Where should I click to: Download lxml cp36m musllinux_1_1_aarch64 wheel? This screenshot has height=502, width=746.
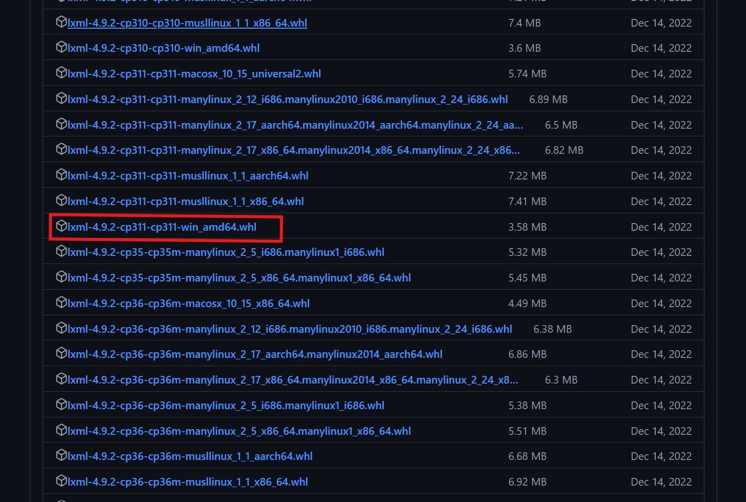pyautogui.click(x=190, y=456)
